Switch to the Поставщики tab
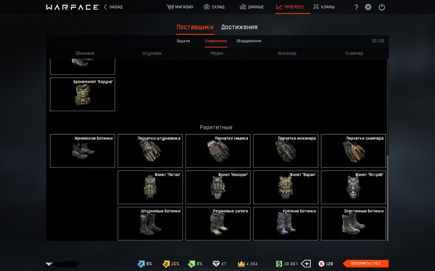 pyautogui.click(x=195, y=27)
